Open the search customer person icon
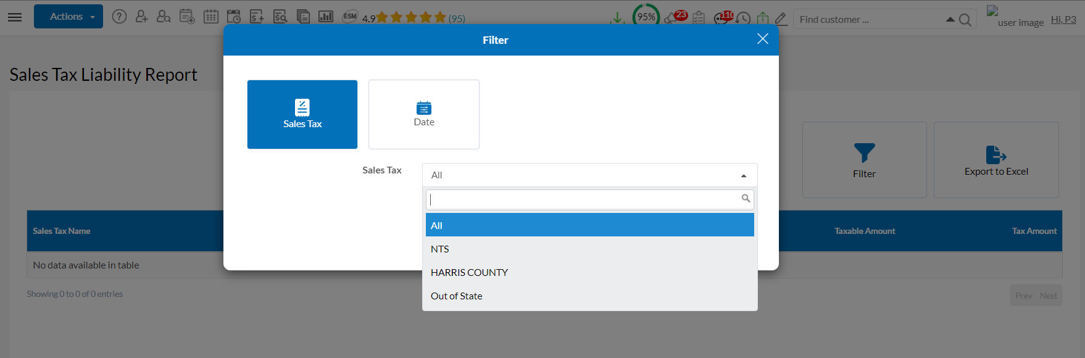 pyautogui.click(x=164, y=17)
